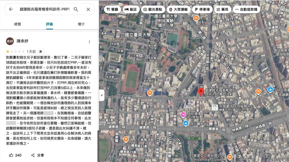Clear the search with the X icon

click(x=88, y=9)
